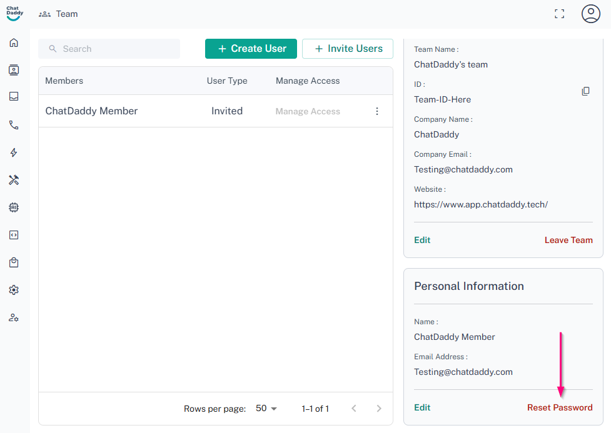The height and width of the screenshot is (433, 611).
Task: Open the lightning bolt Automation icon
Action: pos(14,152)
